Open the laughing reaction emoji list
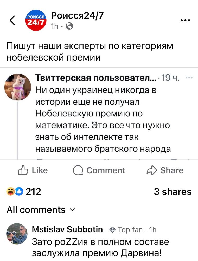Screen dimensions: 198x261 (10, 192)
